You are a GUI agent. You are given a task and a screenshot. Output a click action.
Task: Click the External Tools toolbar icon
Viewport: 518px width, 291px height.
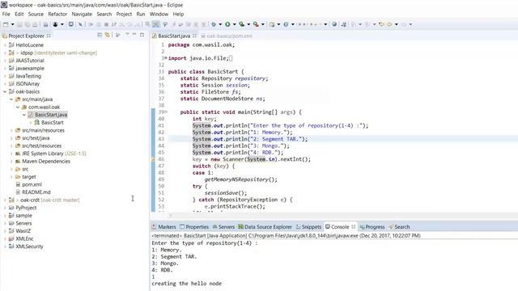click(256, 24)
